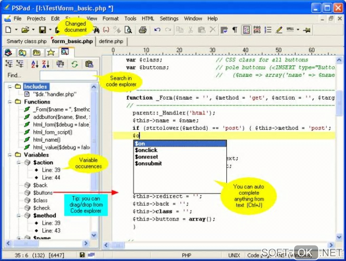This screenshot has height=261, width=346.
Task: Open the Favorites star panel tab
Action: pyautogui.click(x=51, y=53)
